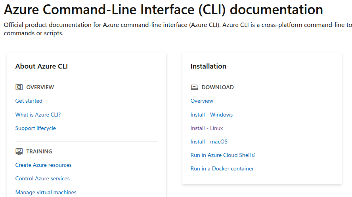
Task: Click the Azure Command-Line Interface documentation title
Action: (x=163, y=10)
